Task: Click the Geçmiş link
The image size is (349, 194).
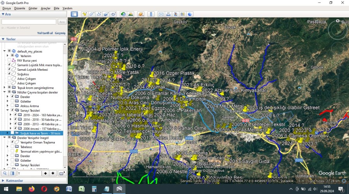Action: pyautogui.click(x=60, y=33)
